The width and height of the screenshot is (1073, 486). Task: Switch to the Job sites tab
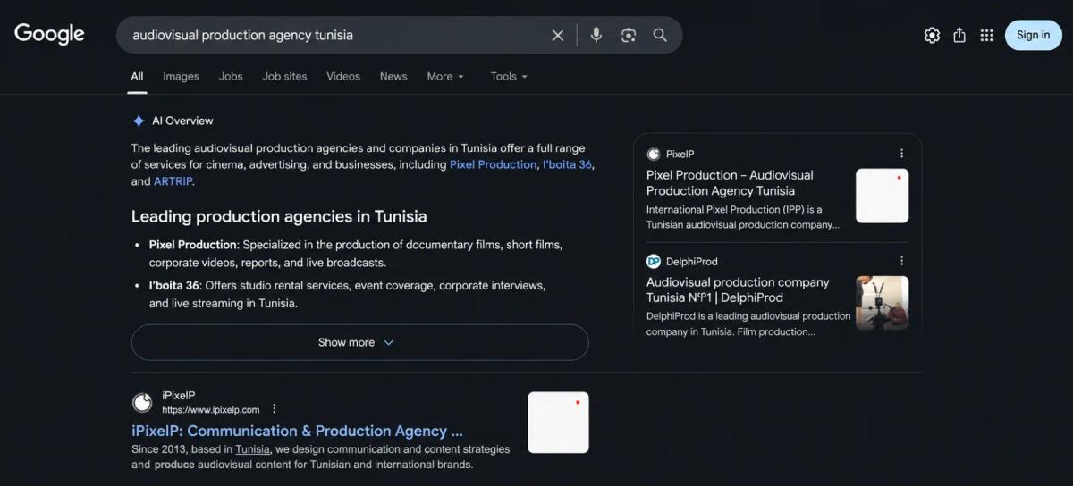tap(284, 76)
